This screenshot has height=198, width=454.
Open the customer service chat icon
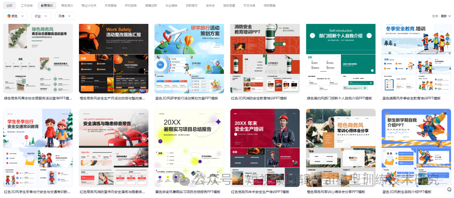tap(449, 190)
